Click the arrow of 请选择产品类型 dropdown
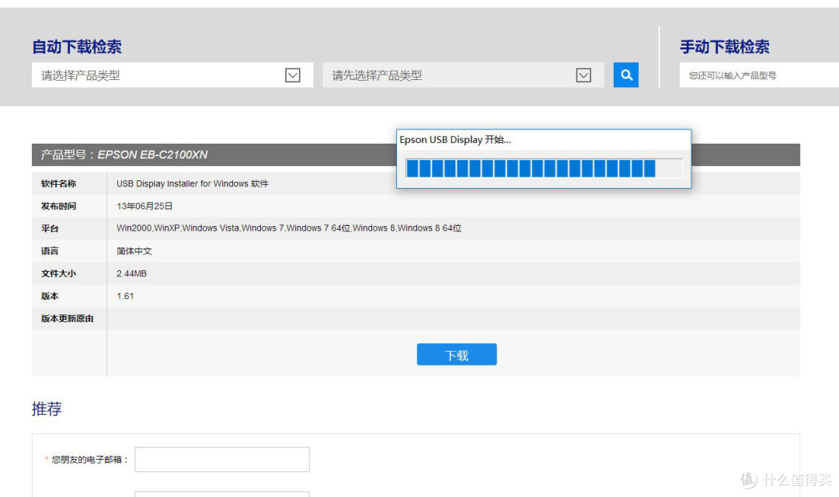The image size is (839, 497). point(293,75)
